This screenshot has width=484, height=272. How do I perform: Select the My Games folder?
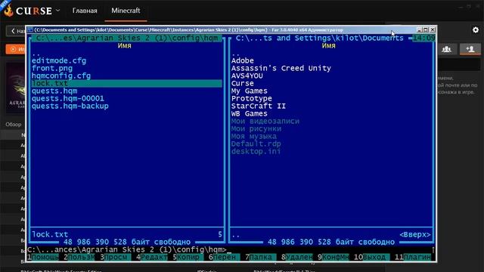249,91
